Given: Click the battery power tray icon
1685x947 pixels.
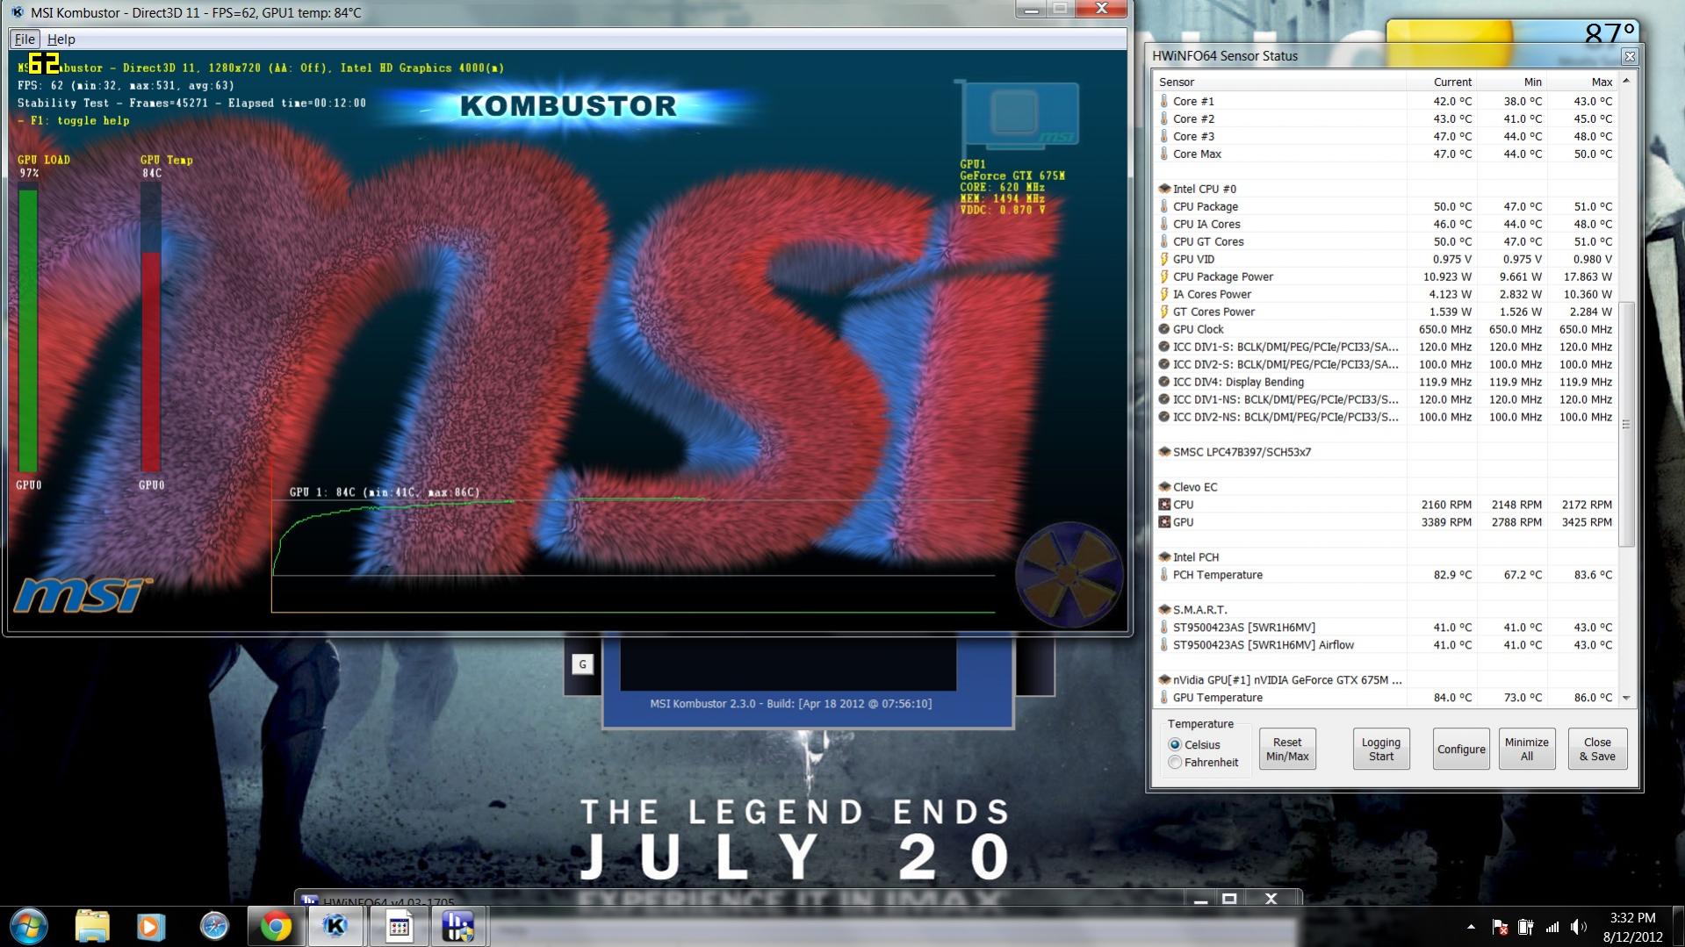Looking at the screenshot, I should [x=1526, y=927].
